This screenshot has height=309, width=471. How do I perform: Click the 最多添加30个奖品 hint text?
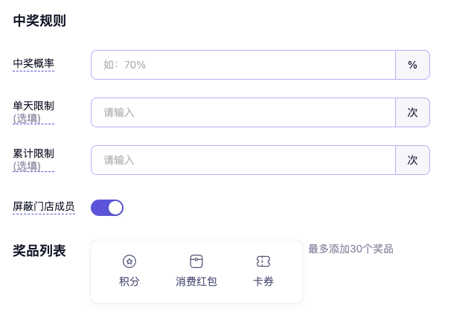pos(350,249)
